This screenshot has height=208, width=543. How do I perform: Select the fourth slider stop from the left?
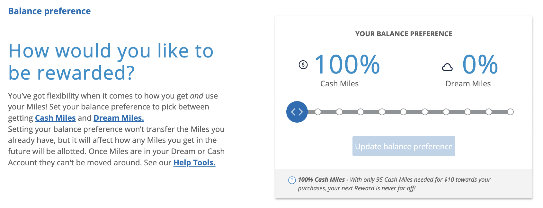(382, 112)
